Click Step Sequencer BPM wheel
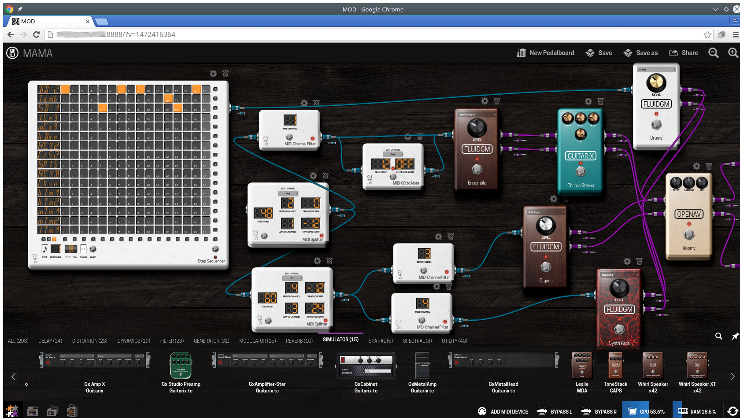The width and height of the screenshot is (740, 418). [x=70, y=249]
